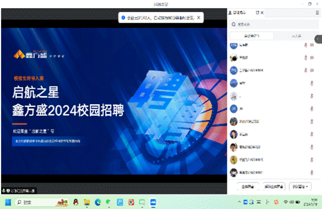
Task: Collapse the side panel using the dark arrow handle
Action: pos(319,39)
